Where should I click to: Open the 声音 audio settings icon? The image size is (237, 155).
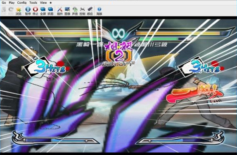pos(75,11)
